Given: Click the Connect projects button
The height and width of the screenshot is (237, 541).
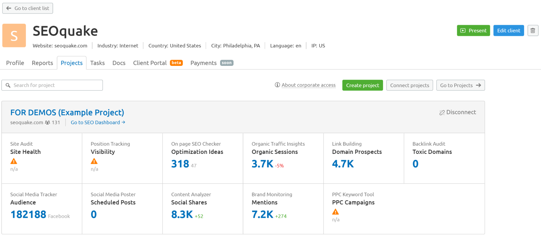Looking at the screenshot, I should [x=409, y=85].
